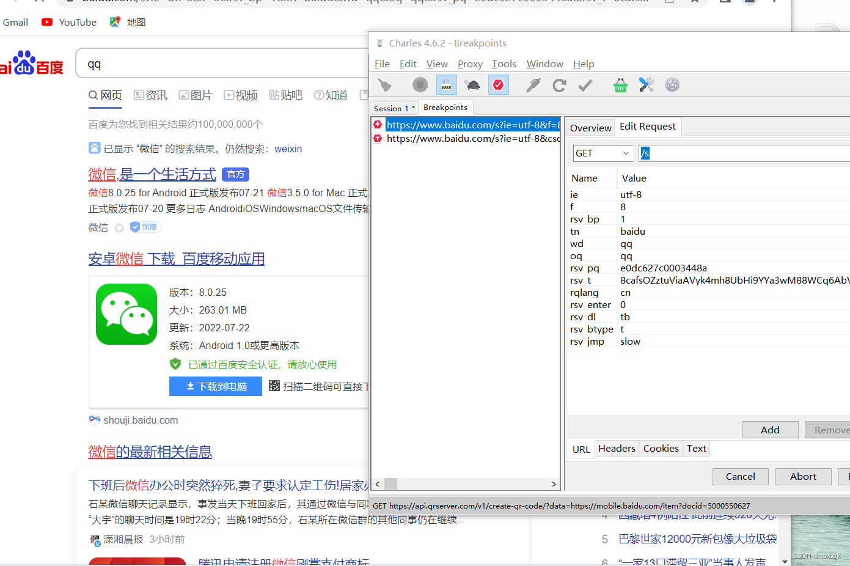Select the Edit Request tab
This screenshot has width=850, height=566.
pyautogui.click(x=648, y=127)
